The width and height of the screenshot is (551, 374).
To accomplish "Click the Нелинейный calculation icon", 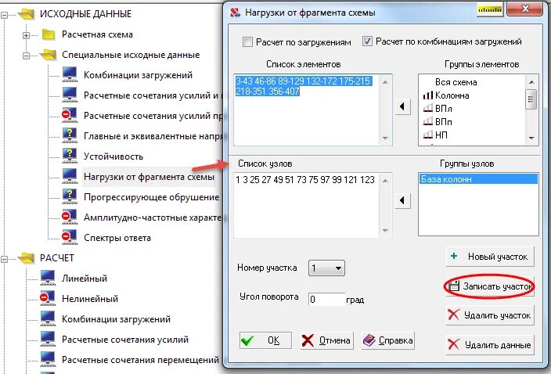I will point(48,299).
